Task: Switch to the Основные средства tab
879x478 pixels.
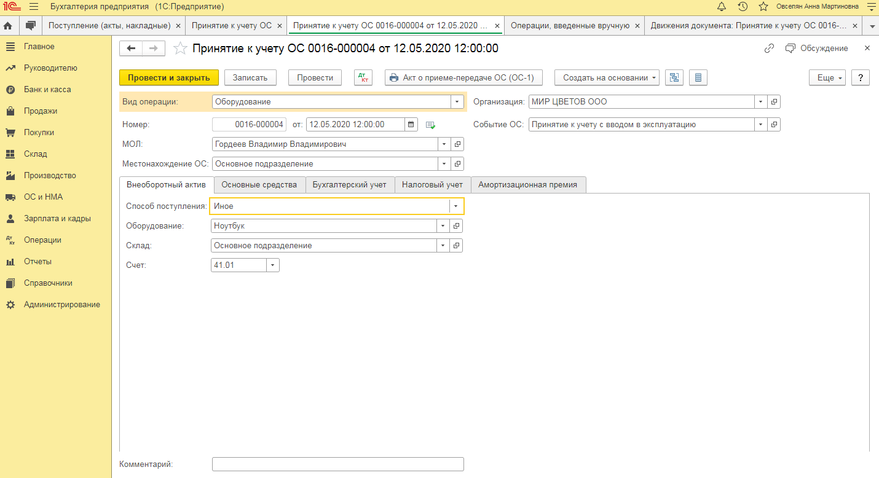Action: click(x=259, y=184)
